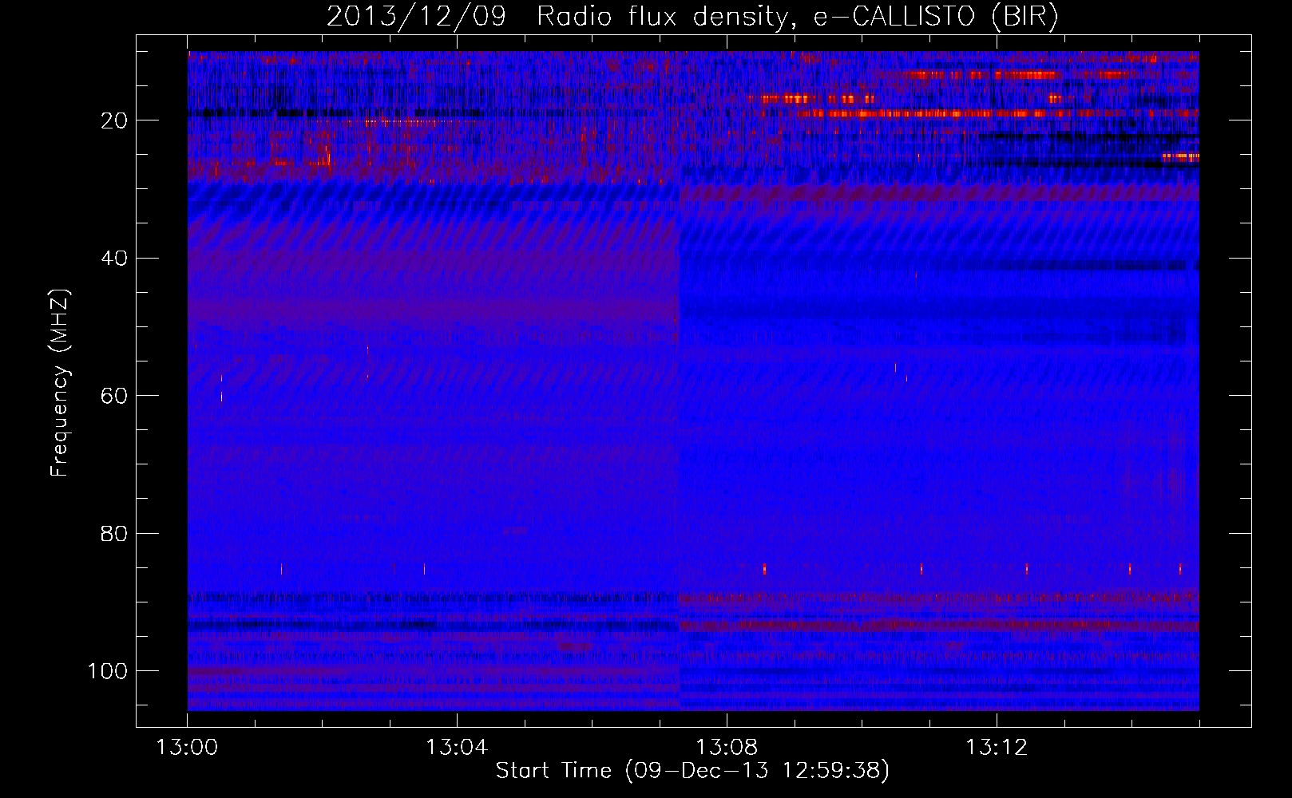1292x798 pixels.
Task: Click the '60' frequency tick label
Action: pyautogui.click(x=114, y=396)
